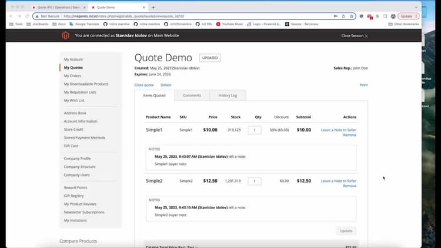
Task: Click the Qty field for Simple1
Action: pos(255,130)
